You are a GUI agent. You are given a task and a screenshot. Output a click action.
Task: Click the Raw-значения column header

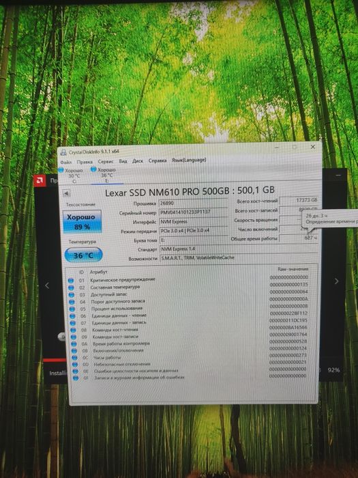[293, 269]
